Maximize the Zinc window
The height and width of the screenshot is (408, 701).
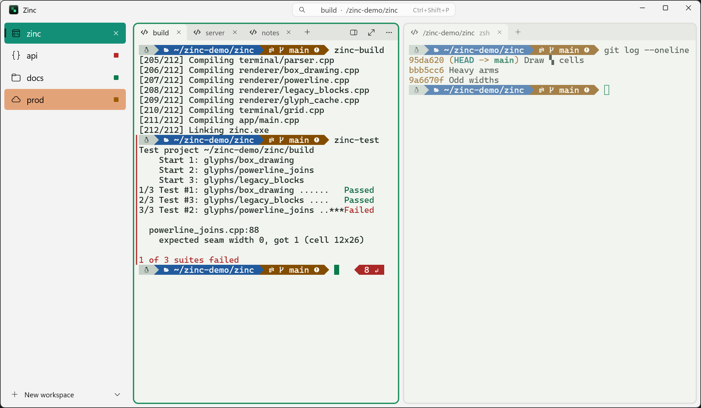(665, 8)
